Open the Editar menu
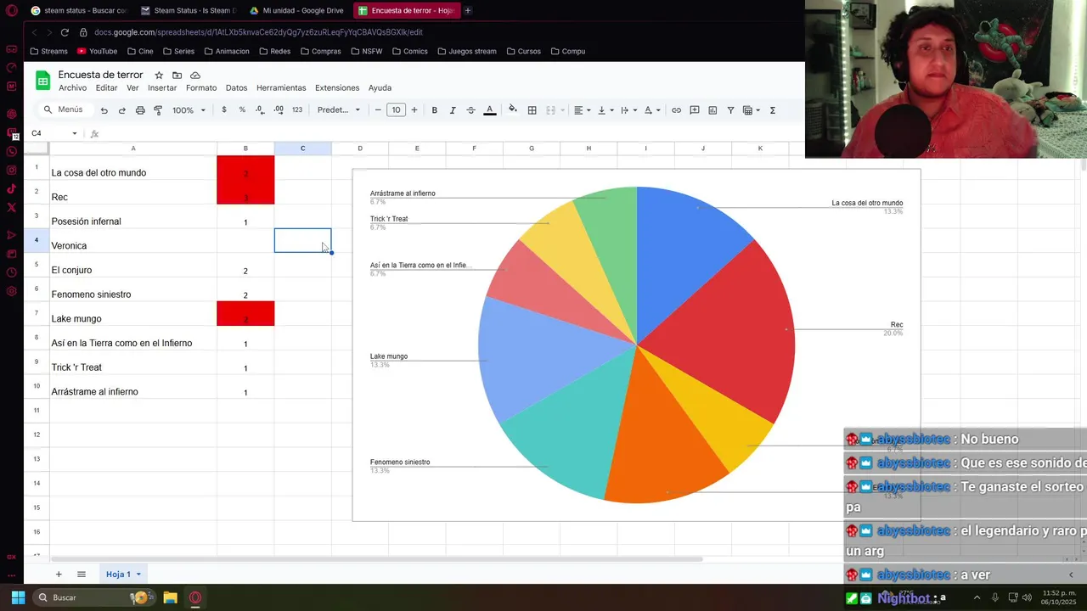This screenshot has width=1087, height=611. point(106,88)
